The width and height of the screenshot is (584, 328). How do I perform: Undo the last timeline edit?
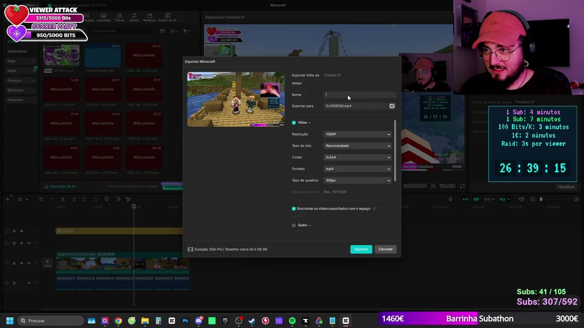point(41,199)
